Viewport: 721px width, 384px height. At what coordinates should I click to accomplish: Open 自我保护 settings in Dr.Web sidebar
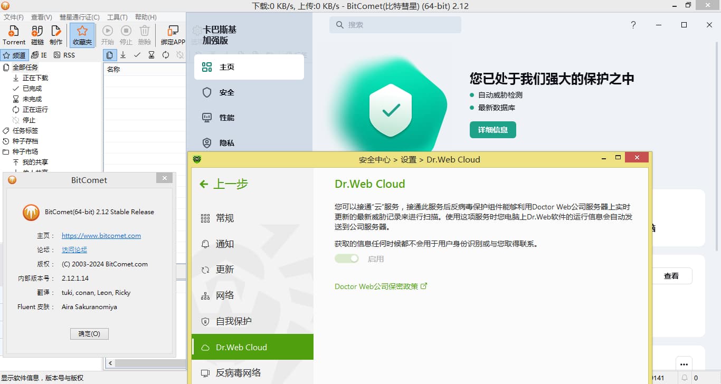click(x=252, y=321)
